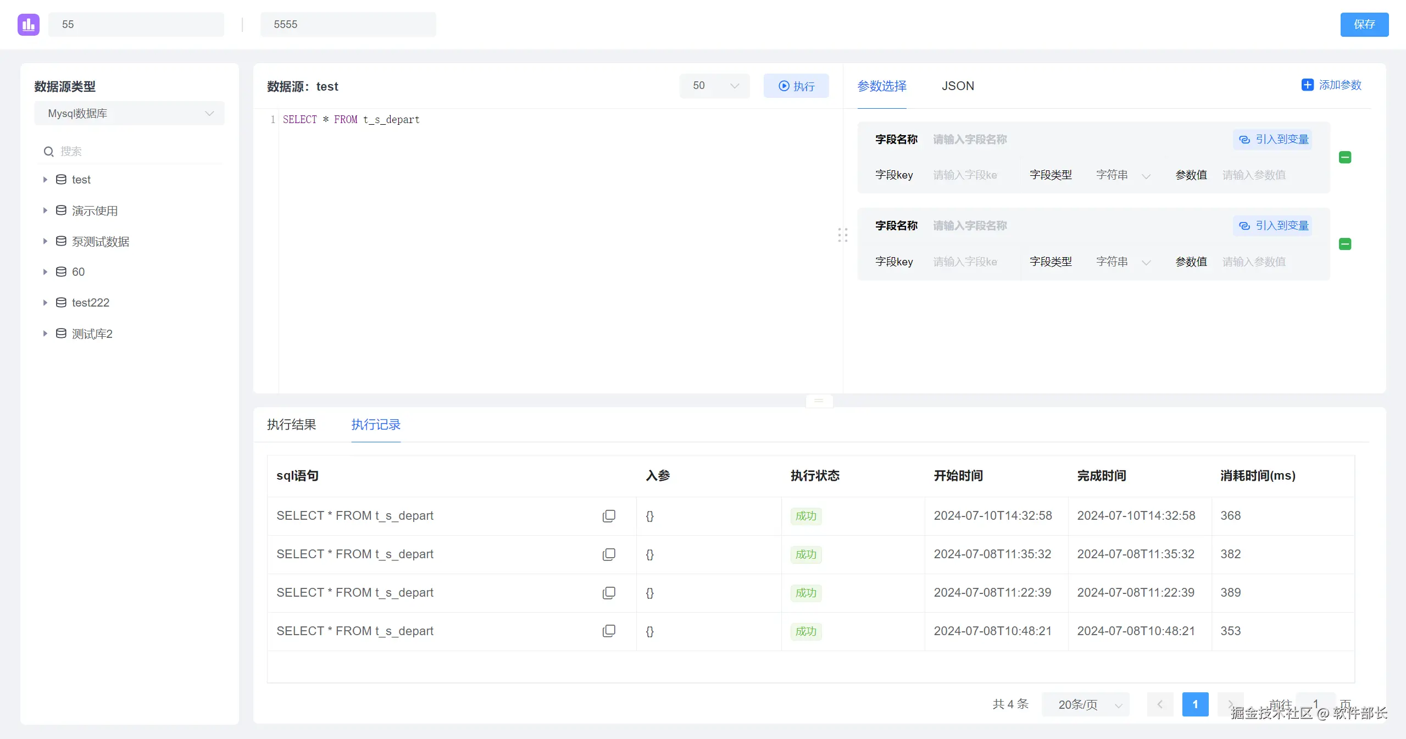Copy the SQL in the last record row
1406x739 pixels.
608,631
